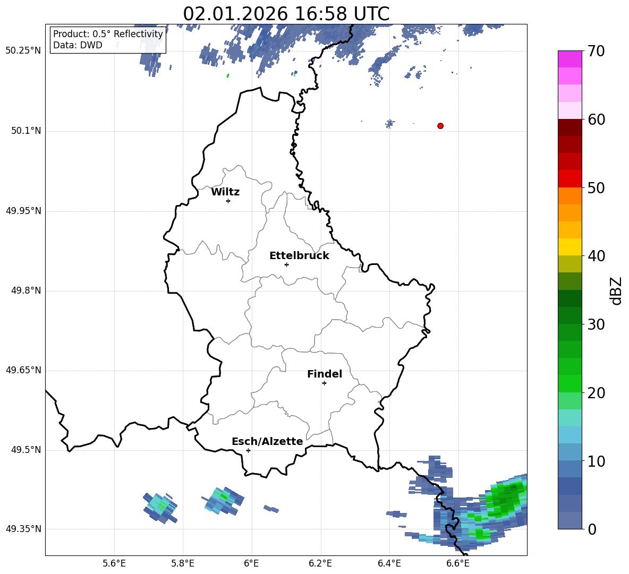
Task: Click the bright green colorbar swatch above 20
Action: pyautogui.click(x=569, y=383)
